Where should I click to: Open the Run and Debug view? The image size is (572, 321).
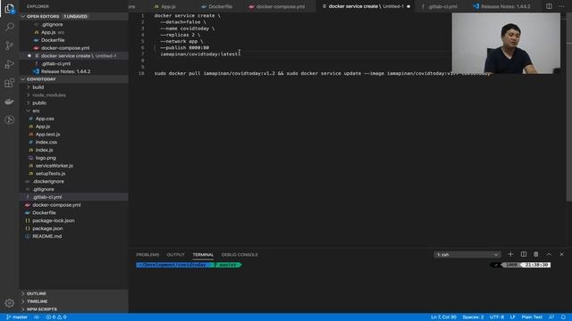pyautogui.click(x=10, y=64)
